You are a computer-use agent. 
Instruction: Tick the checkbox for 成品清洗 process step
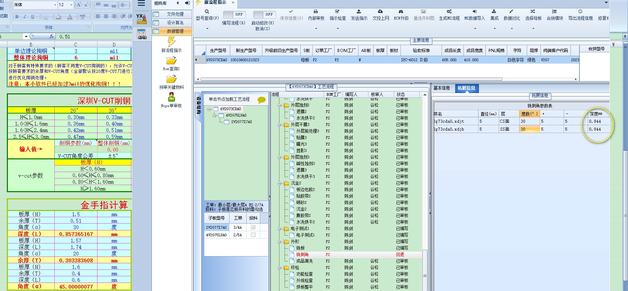(292, 261)
